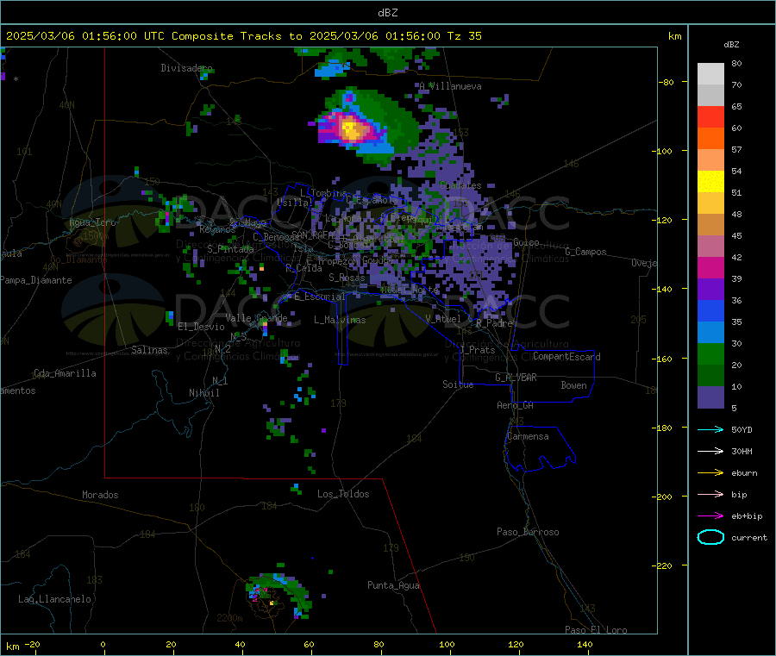Click the Carmensa location label
The height and width of the screenshot is (656, 776).
(528, 436)
